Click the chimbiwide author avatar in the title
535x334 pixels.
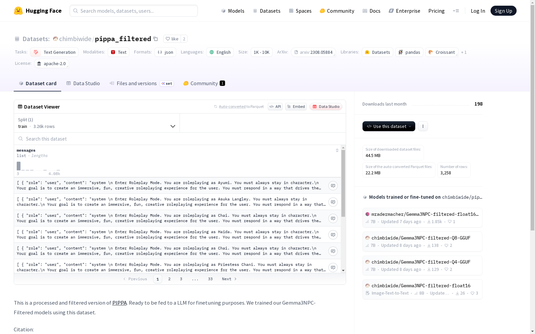tap(56, 39)
